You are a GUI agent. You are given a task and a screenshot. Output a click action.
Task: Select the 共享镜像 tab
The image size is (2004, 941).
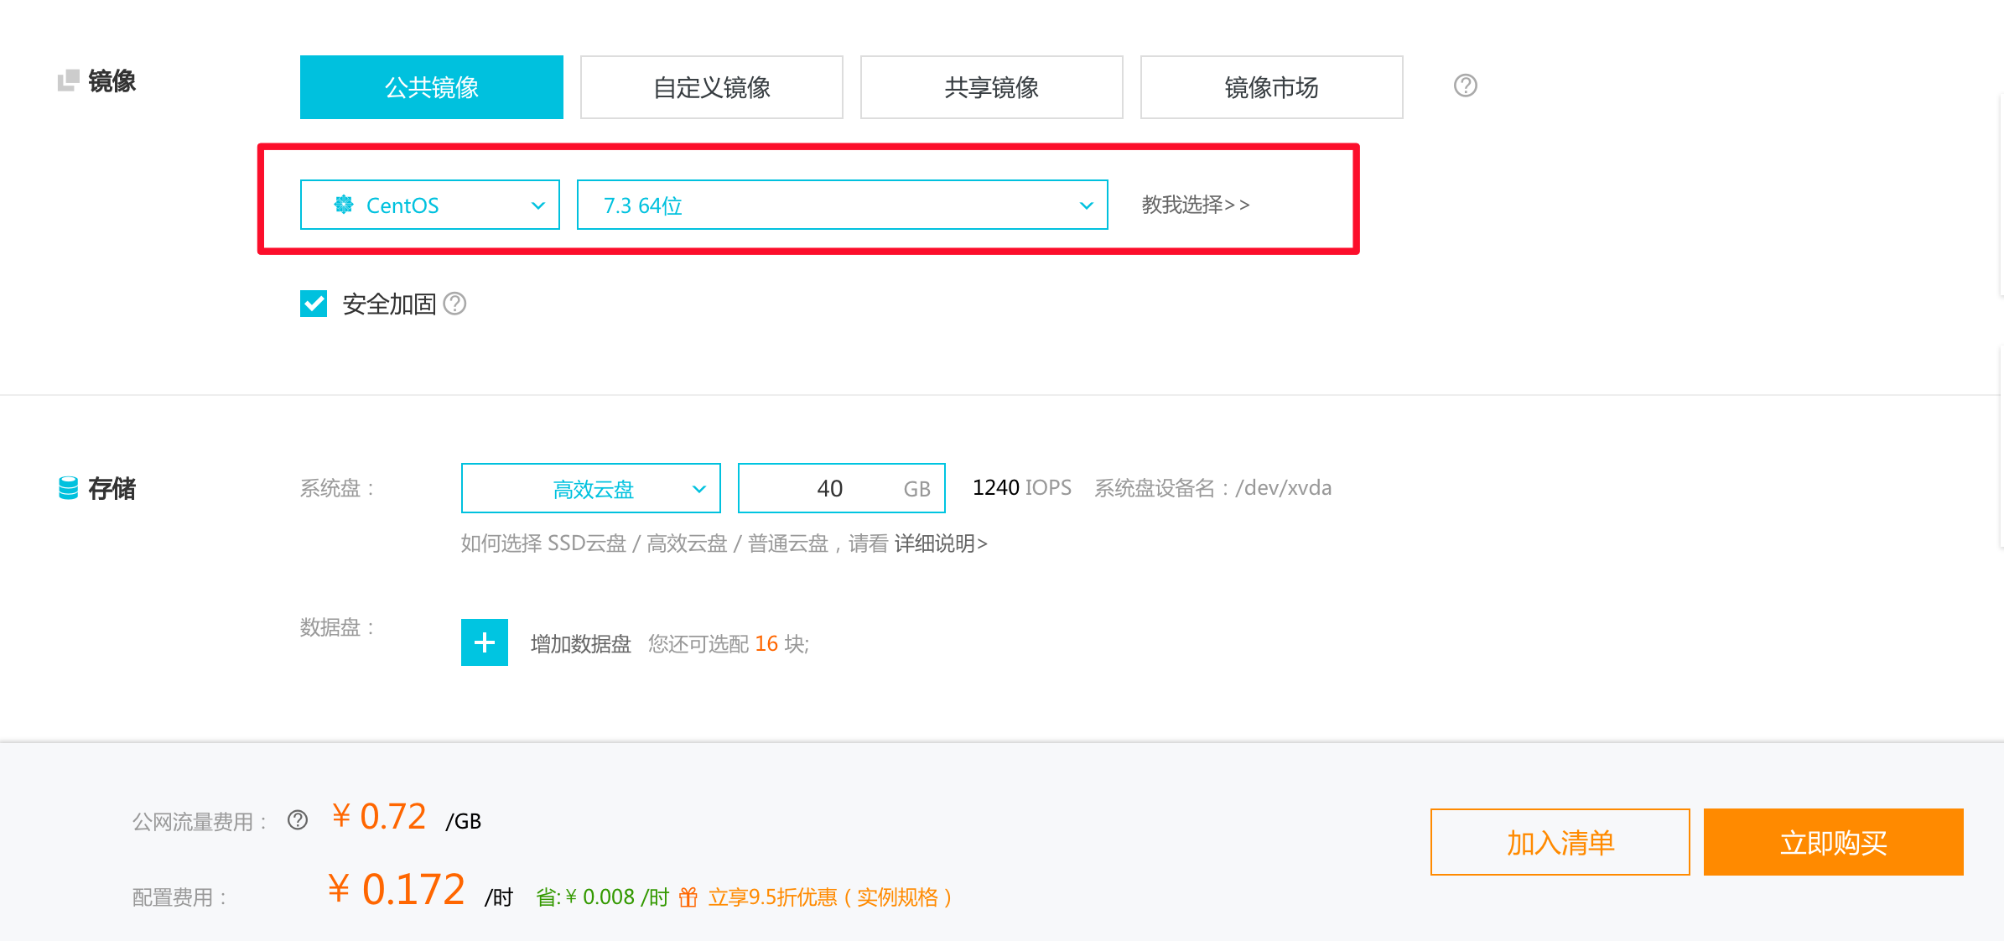[991, 86]
